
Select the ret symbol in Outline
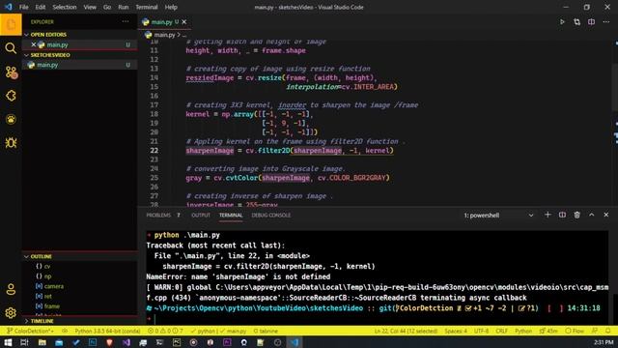click(47, 296)
